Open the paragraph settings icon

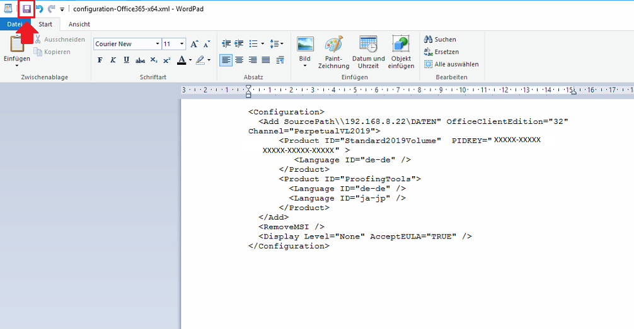point(280,60)
